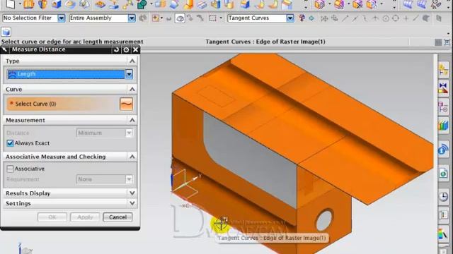Image resolution: width=453 pixels, height=254 pixels.
Task: Toggle the Existing Point plus snap icon
Action: point(406,18)
